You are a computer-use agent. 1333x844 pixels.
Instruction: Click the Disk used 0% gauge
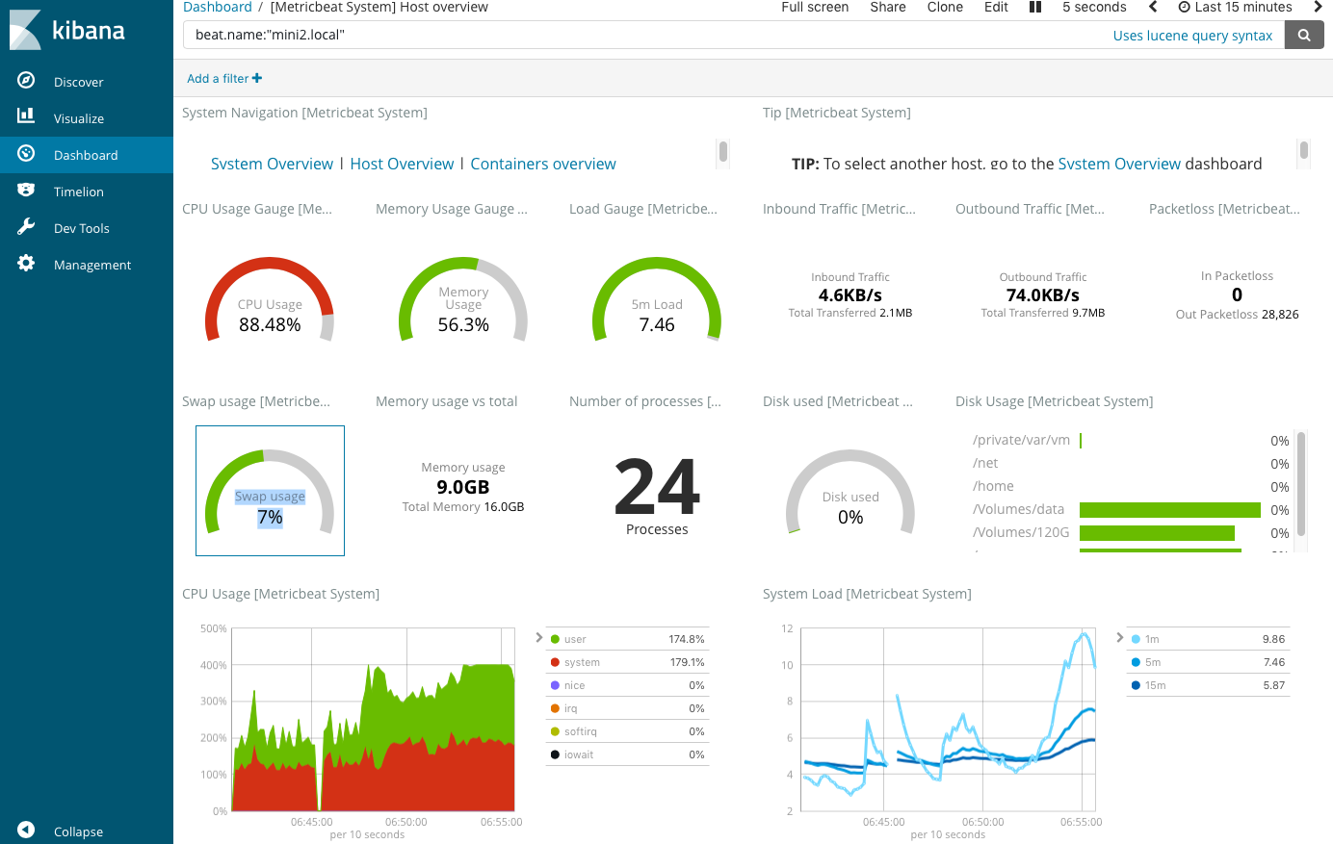click(x=850, y=491)
